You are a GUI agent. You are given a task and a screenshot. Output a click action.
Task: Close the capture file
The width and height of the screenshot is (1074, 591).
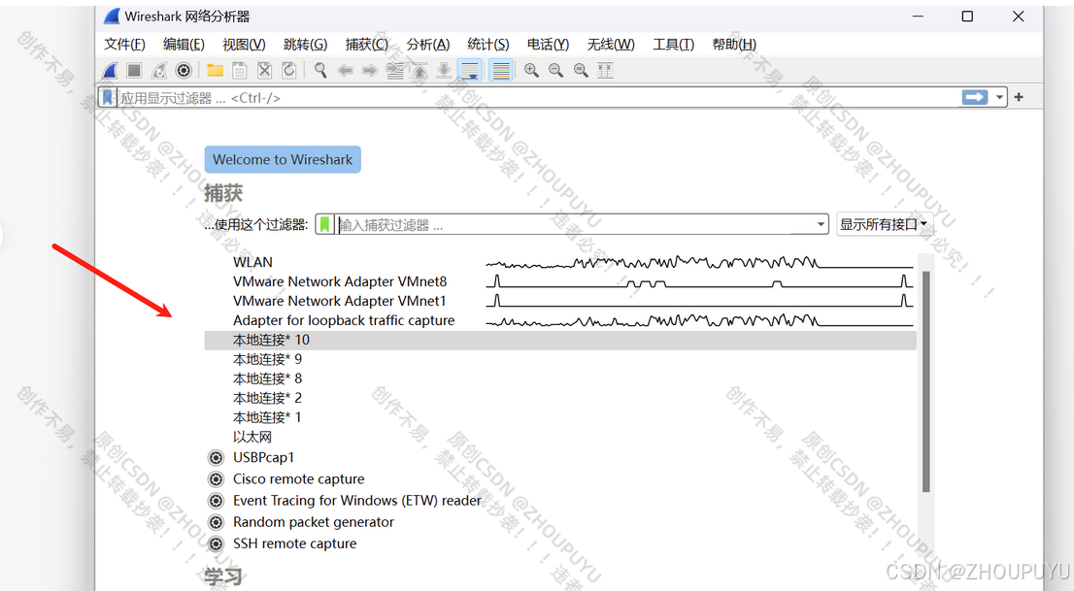264,70
